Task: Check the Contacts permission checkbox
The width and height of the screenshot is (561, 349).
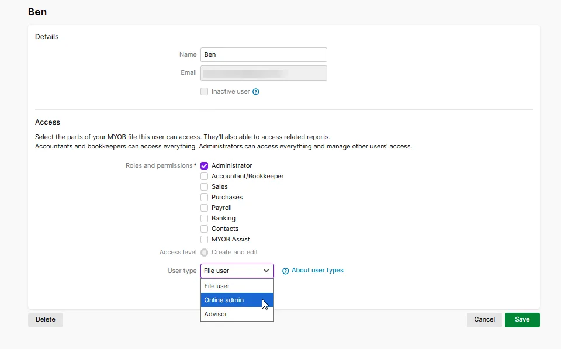Action: tap(205, 229)
